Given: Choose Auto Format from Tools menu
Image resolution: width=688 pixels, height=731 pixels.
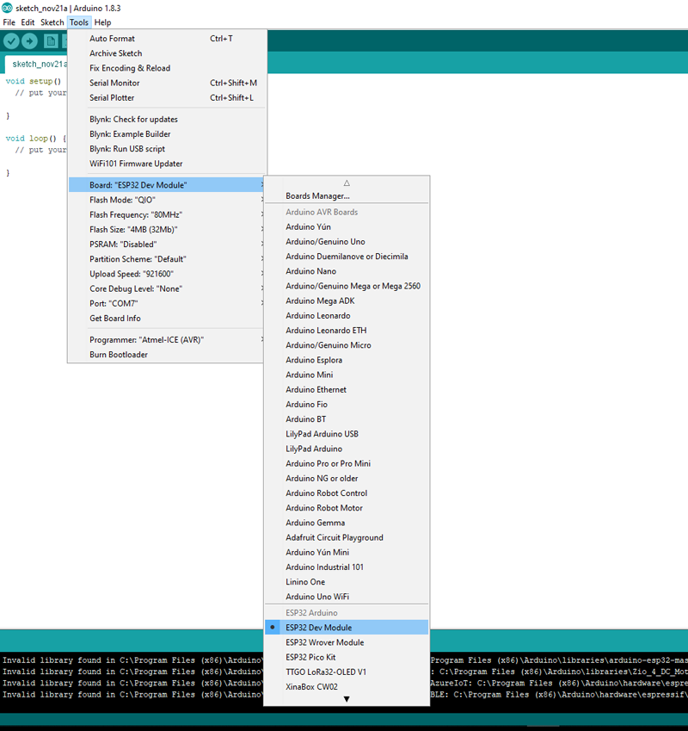Looking at the screenshot, I should point(167,39).
